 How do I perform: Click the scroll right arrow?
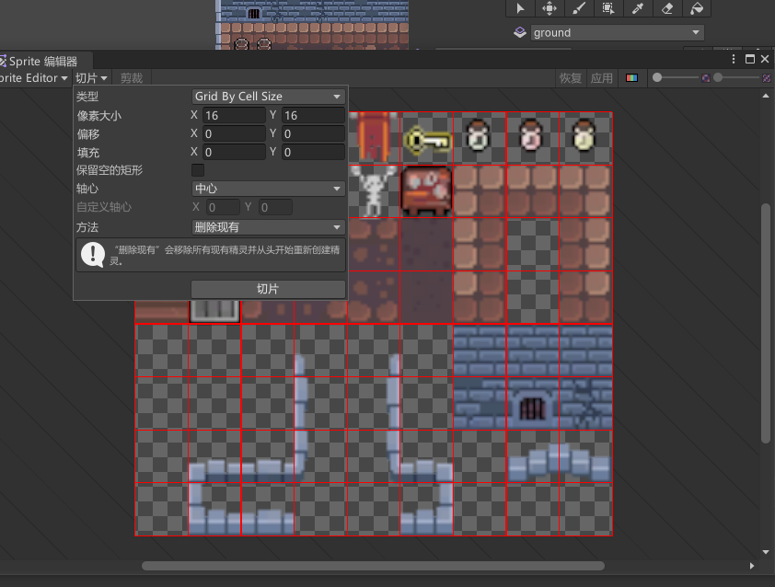click(752, 566)
